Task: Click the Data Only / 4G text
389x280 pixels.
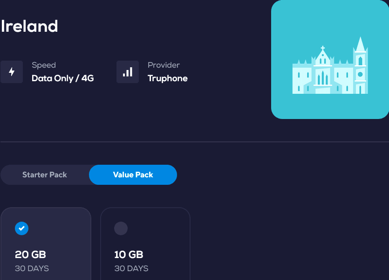Action: pos(63,78)
